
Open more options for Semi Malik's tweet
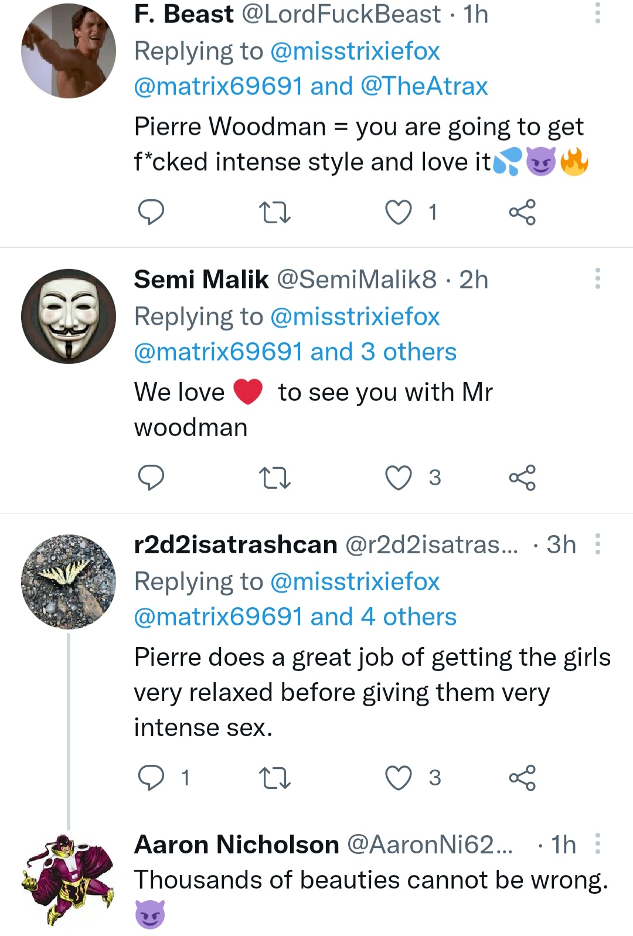tap(597, 278)
